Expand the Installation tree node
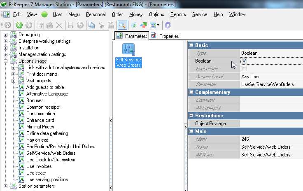Screen dimensions: 303x191 5,48
